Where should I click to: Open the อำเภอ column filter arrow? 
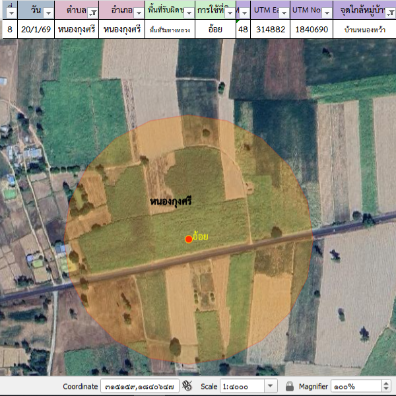click(138, 13)
